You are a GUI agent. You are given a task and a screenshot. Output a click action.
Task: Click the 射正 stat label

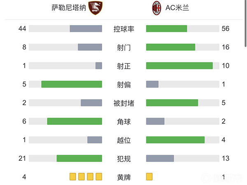pos(124,66)
